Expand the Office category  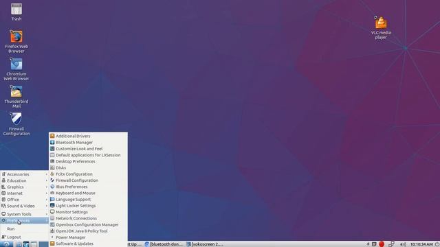[x=25, y=200]
